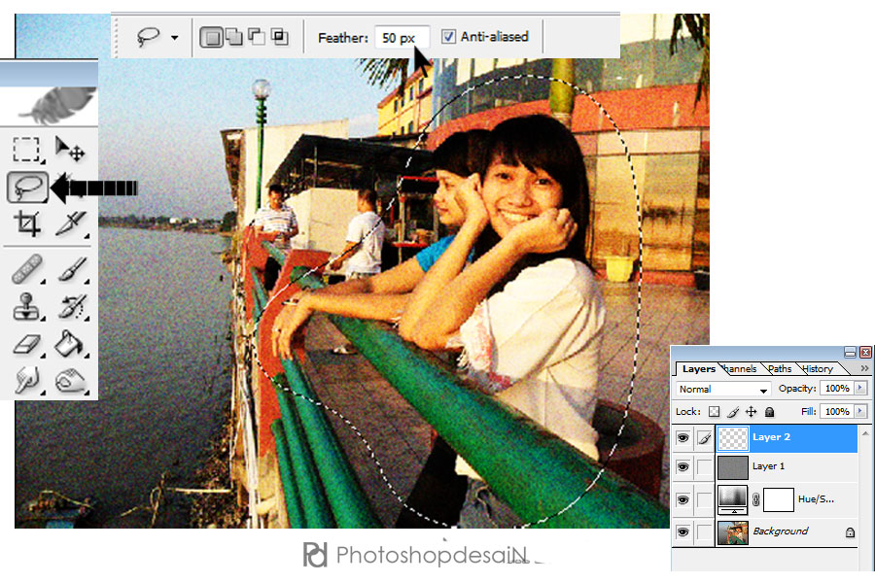
Task: Expand the Lasso tool preset picker arrow
Action: tap(174, 38)
